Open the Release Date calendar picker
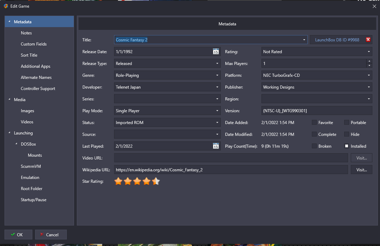380x246 pixels. click(216, 51)
